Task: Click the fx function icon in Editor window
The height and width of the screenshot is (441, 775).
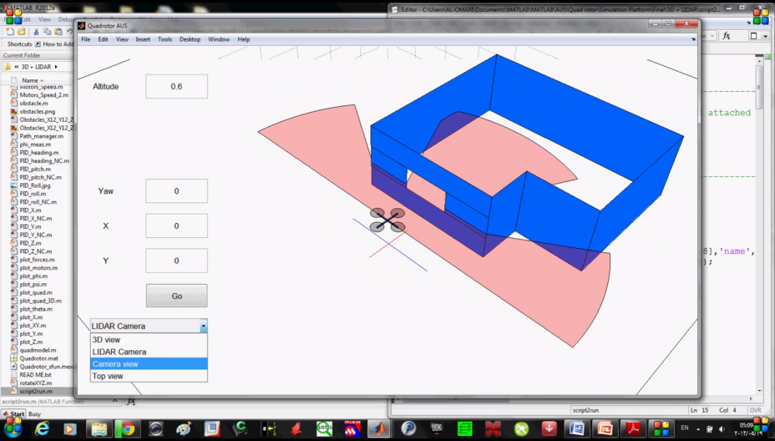Action: tap(726, 36)
